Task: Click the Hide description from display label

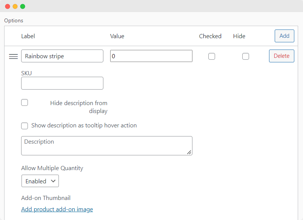Action: 79,107
